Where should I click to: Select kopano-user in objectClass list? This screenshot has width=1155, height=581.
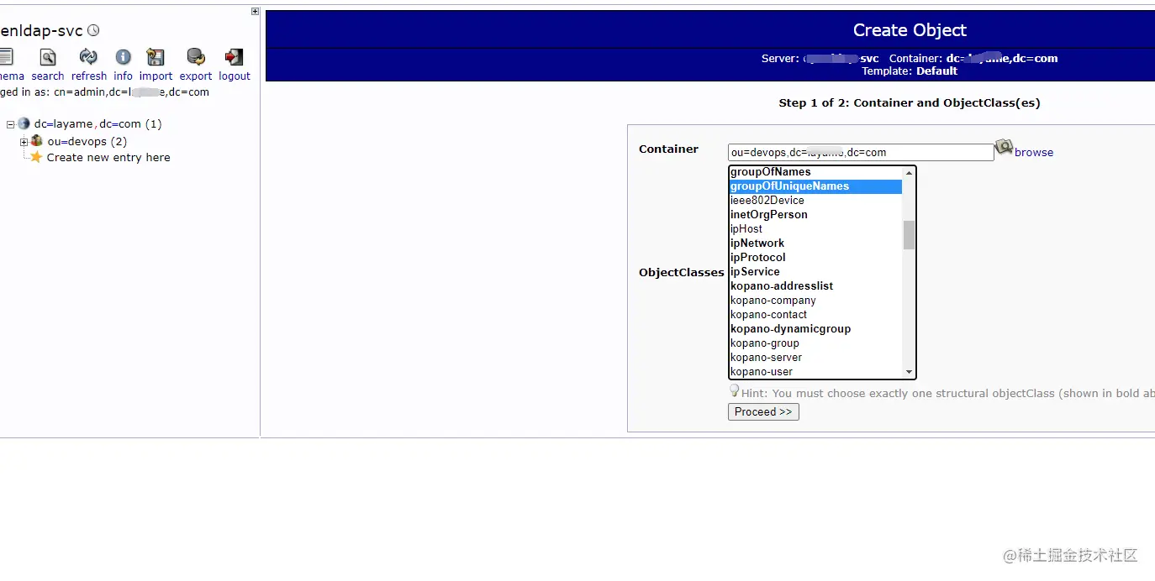tap(815, 372)
